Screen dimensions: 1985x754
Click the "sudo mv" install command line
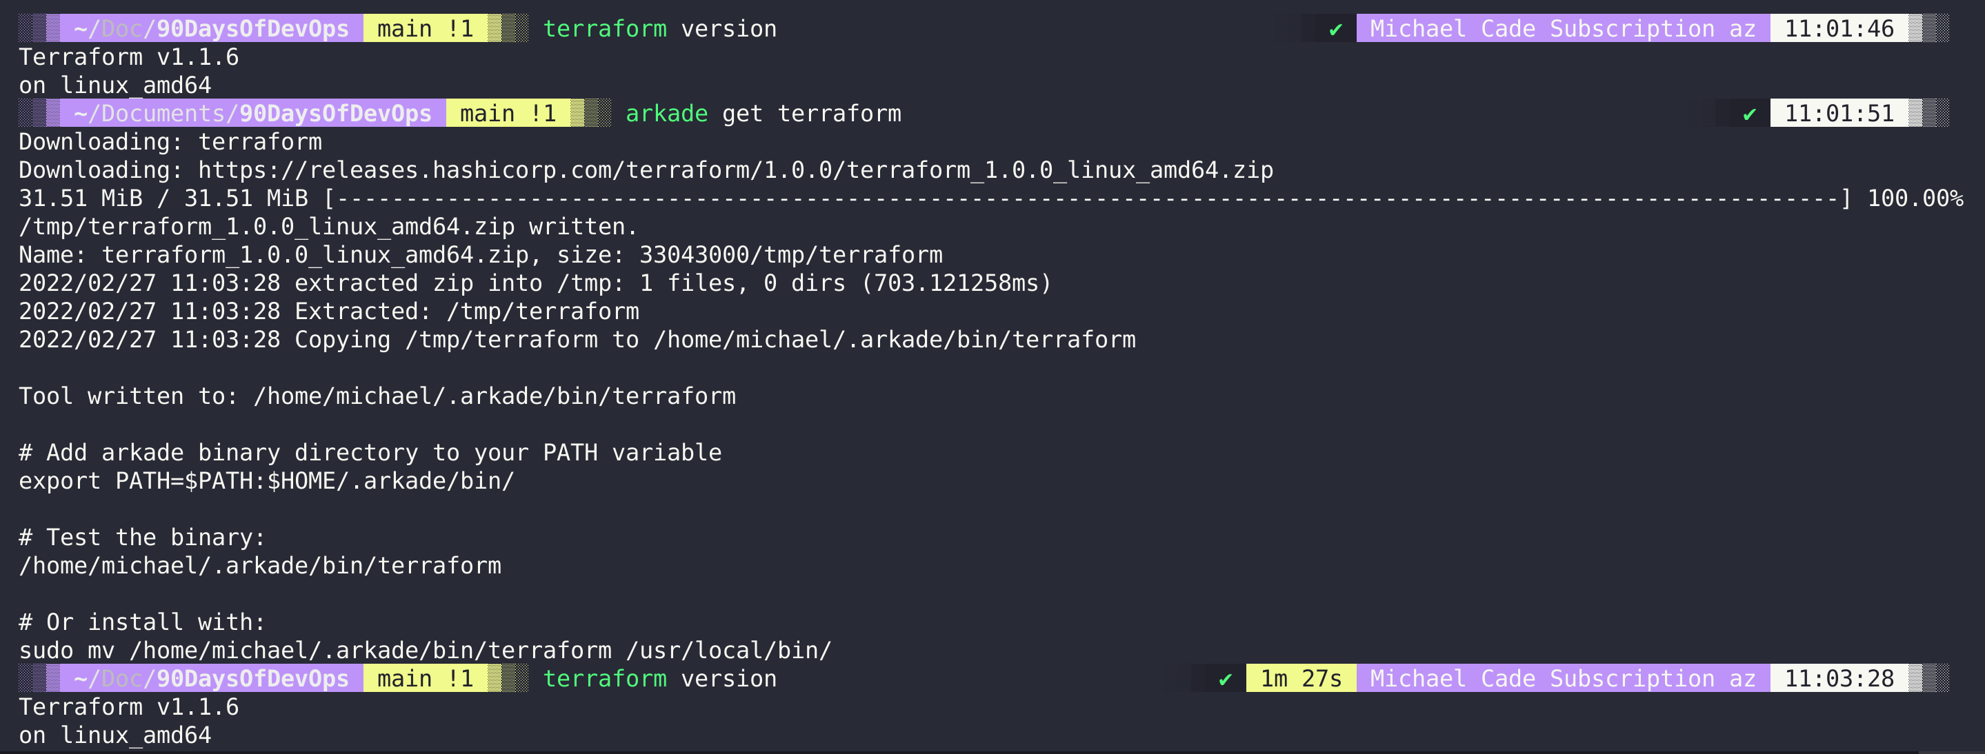[425, 651]
